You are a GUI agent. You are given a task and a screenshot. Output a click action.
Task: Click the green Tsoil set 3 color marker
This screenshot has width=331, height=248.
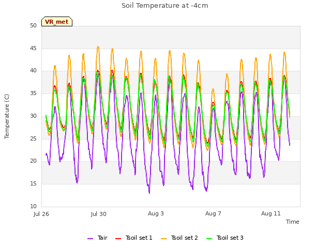(209, 239)
